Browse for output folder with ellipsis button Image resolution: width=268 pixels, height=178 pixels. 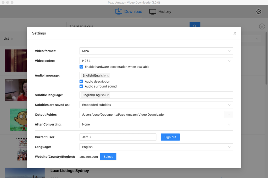tap(229, 114)
